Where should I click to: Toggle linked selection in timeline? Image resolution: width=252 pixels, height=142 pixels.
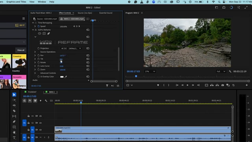[x=35, y=101]
